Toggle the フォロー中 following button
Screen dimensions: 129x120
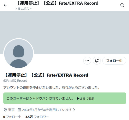coord(114,61)
